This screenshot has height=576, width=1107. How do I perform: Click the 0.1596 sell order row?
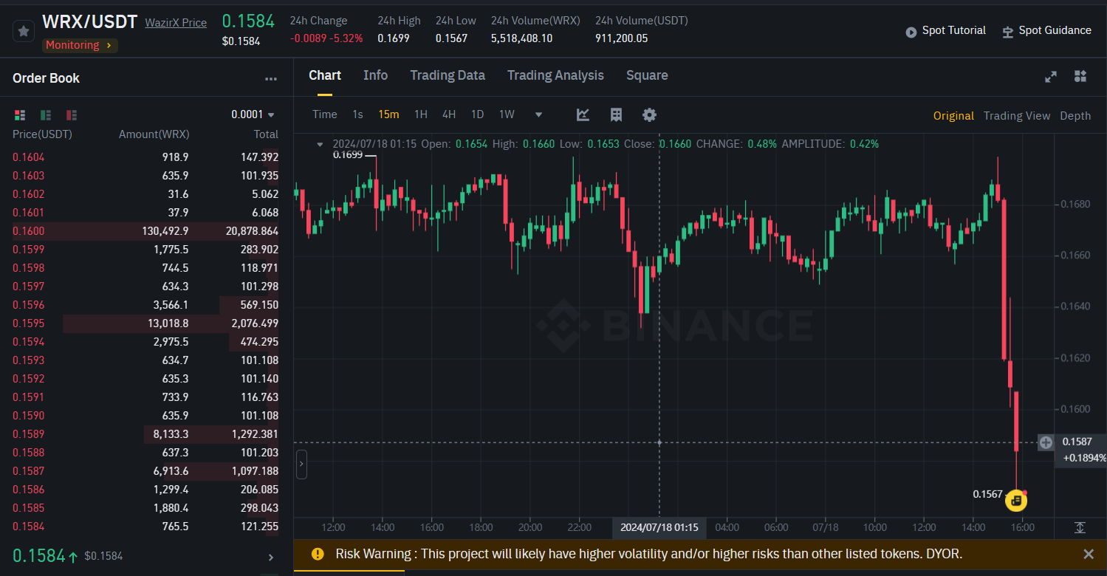(x=145, y=305)
